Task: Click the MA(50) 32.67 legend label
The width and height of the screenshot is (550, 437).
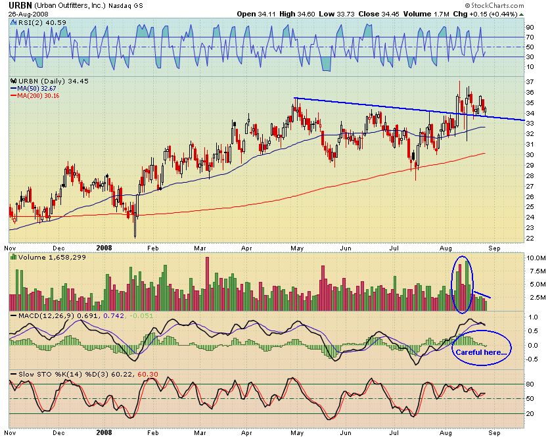Action: (37, 89)
